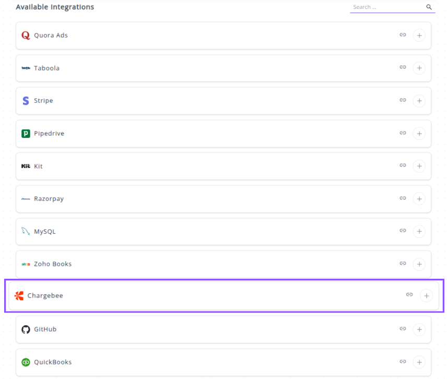The width and height of the screenshot is (447, 379).
Task: Click the plus button for Taboola
Action: coord(419,68)
